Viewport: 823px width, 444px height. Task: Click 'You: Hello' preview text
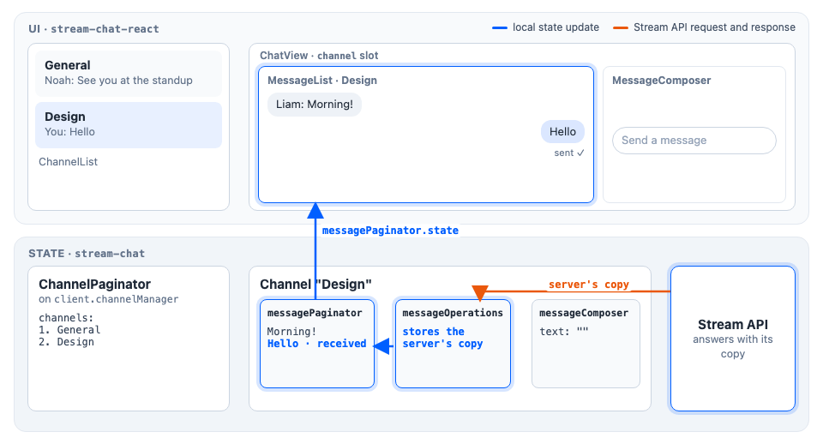click(x=69, y=132)
